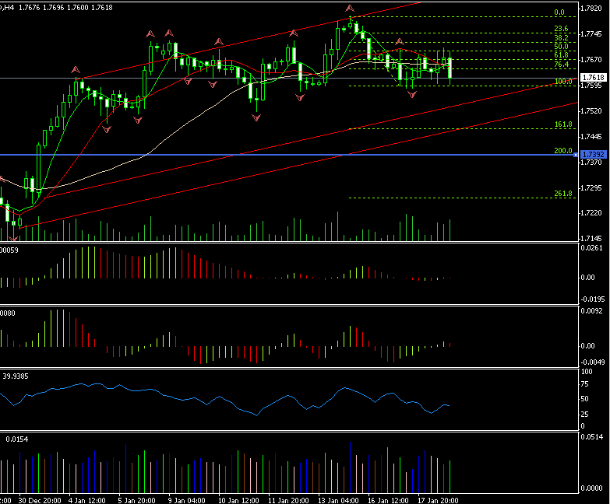The height and width of the screenshot is (504, 610).
Task: Click the 1.7820 price axis value
Action: pos(591,9)
